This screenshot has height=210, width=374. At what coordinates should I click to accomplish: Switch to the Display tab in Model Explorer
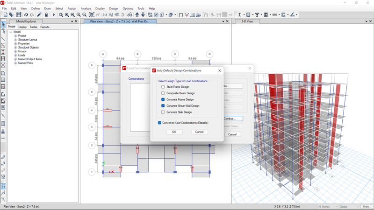point(22,27)
